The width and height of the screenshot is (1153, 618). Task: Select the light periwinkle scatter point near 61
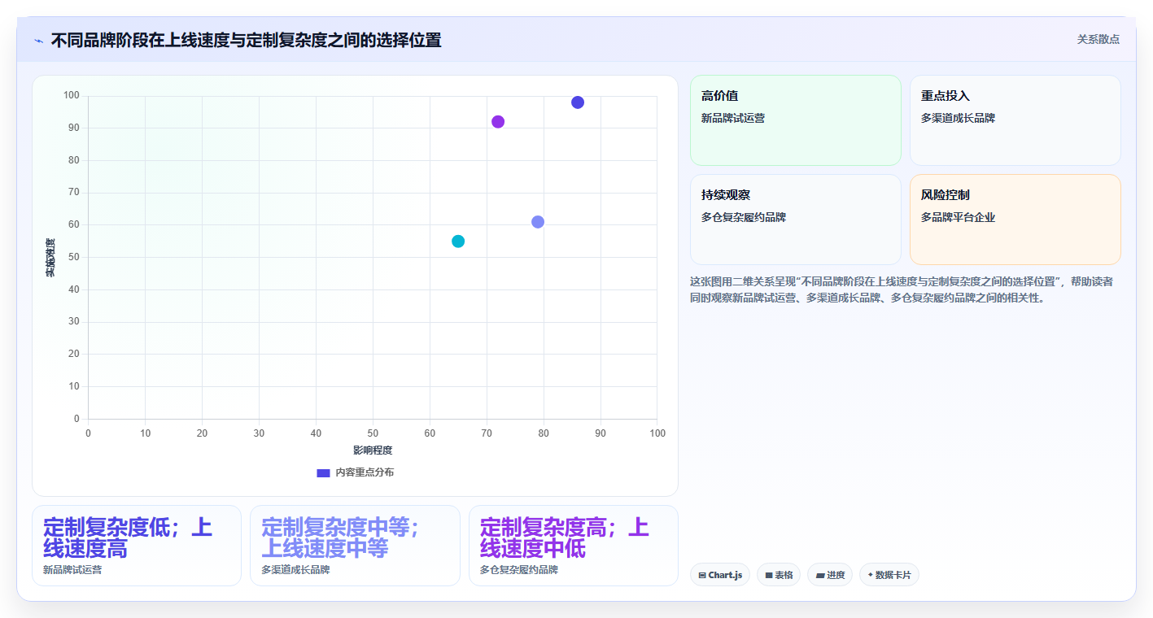point(538,222)
